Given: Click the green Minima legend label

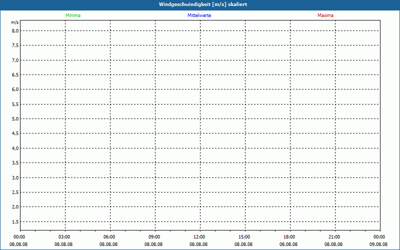Looking at the screenshot, I should [73, 15].
